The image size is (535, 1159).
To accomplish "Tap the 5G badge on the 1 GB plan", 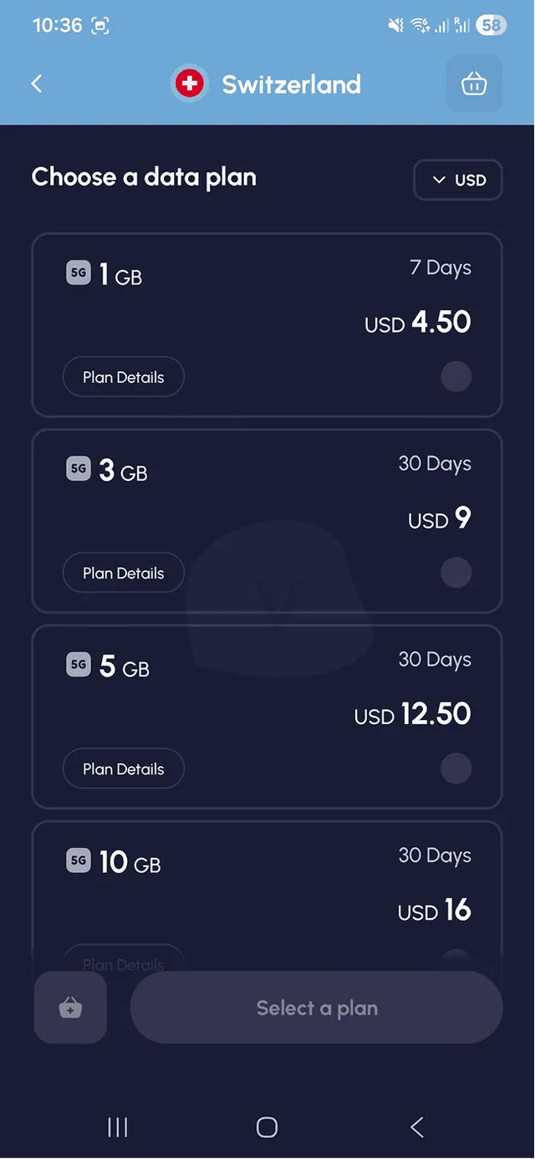I will pos(78,273).
